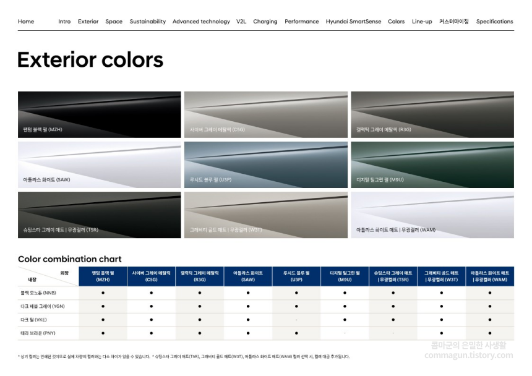The image size is (532, 376).
Task: Select the blue (U3P) color swatch
Action: coord(265,164)
